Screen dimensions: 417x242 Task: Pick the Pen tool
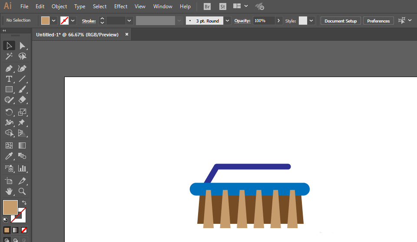click(x=9, y=68)
